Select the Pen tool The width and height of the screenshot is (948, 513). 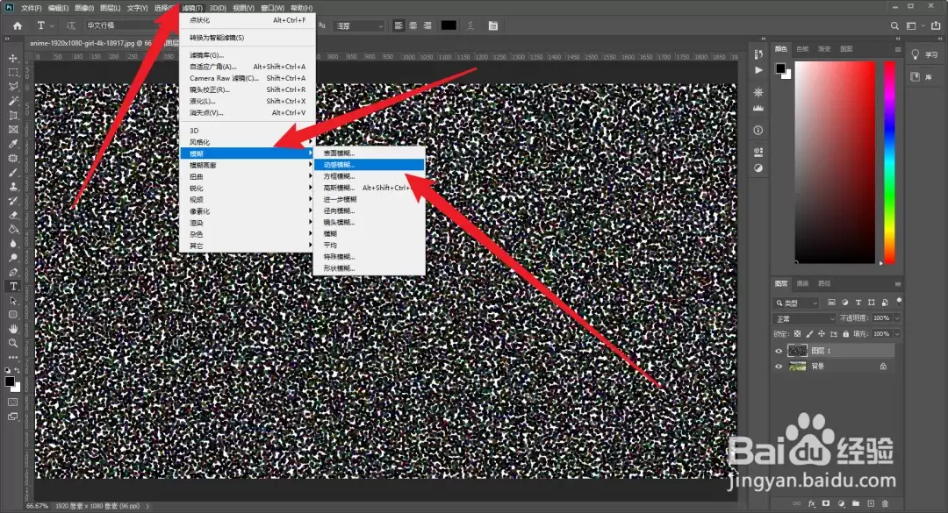12,272
